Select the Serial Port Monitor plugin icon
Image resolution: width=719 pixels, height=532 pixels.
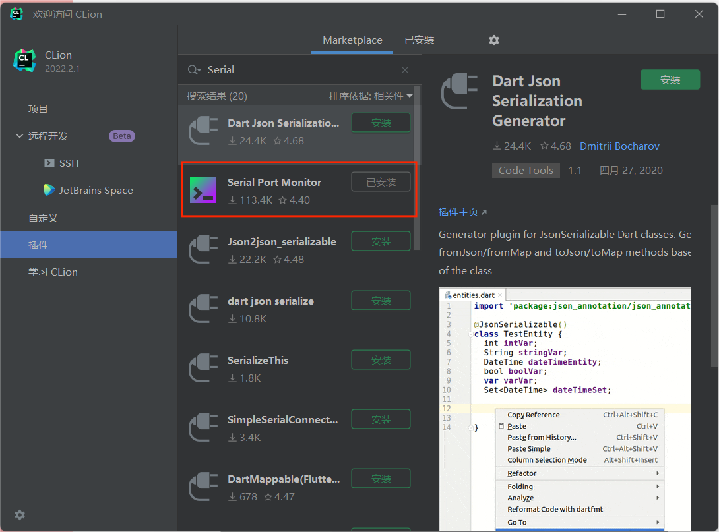203,190
